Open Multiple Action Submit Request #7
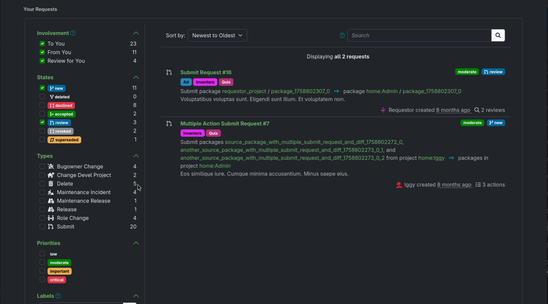The image size is (548, 304). tap(225, 124)
